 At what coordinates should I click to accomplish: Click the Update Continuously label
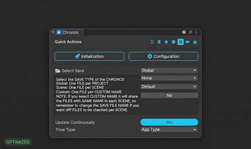[75, 123]
